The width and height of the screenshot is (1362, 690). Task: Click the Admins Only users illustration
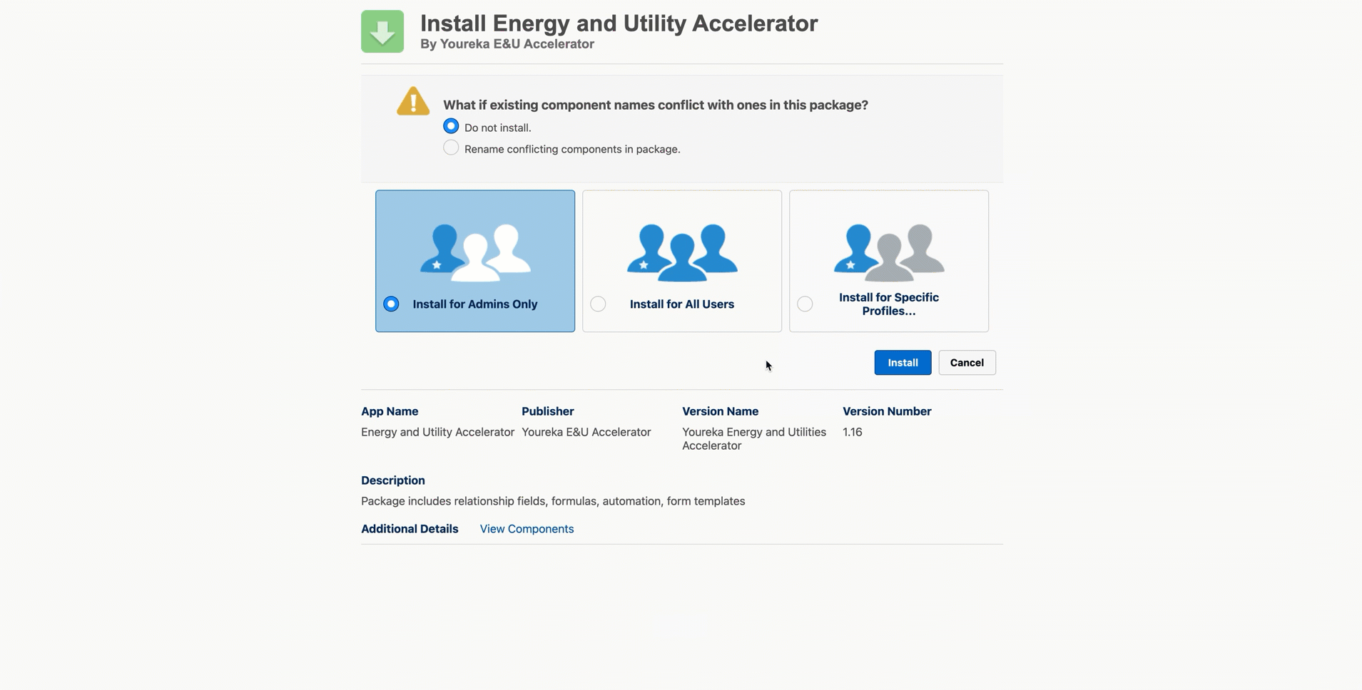click(x=475, y=252)
